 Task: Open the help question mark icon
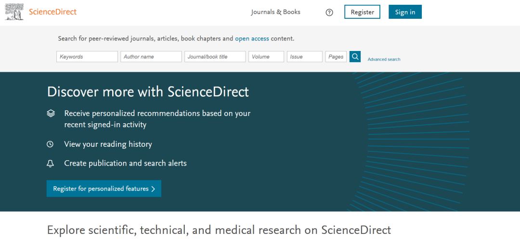tap(329, 13)
